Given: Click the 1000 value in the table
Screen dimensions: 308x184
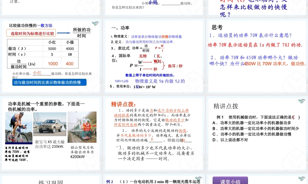Looking at the screenshot, I should pyautogui.click(x=53, y=63).
